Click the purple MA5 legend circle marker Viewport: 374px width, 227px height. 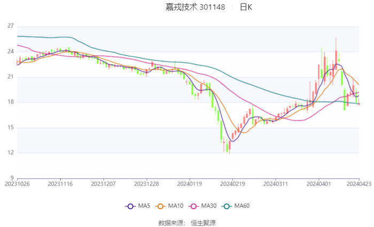(x=130, y=206)
